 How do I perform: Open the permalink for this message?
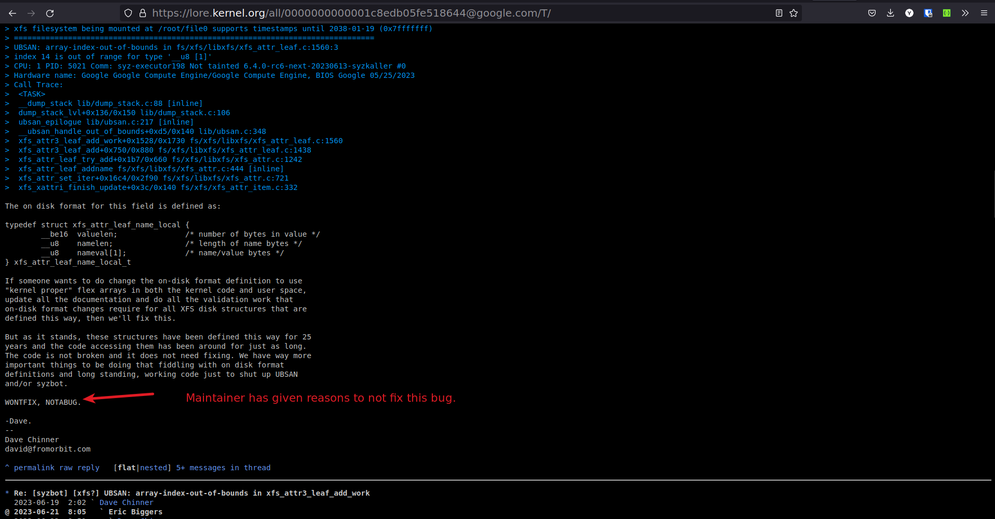[34, 468]
